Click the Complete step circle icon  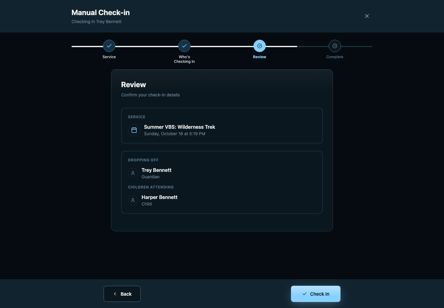(x=335, y=46)
